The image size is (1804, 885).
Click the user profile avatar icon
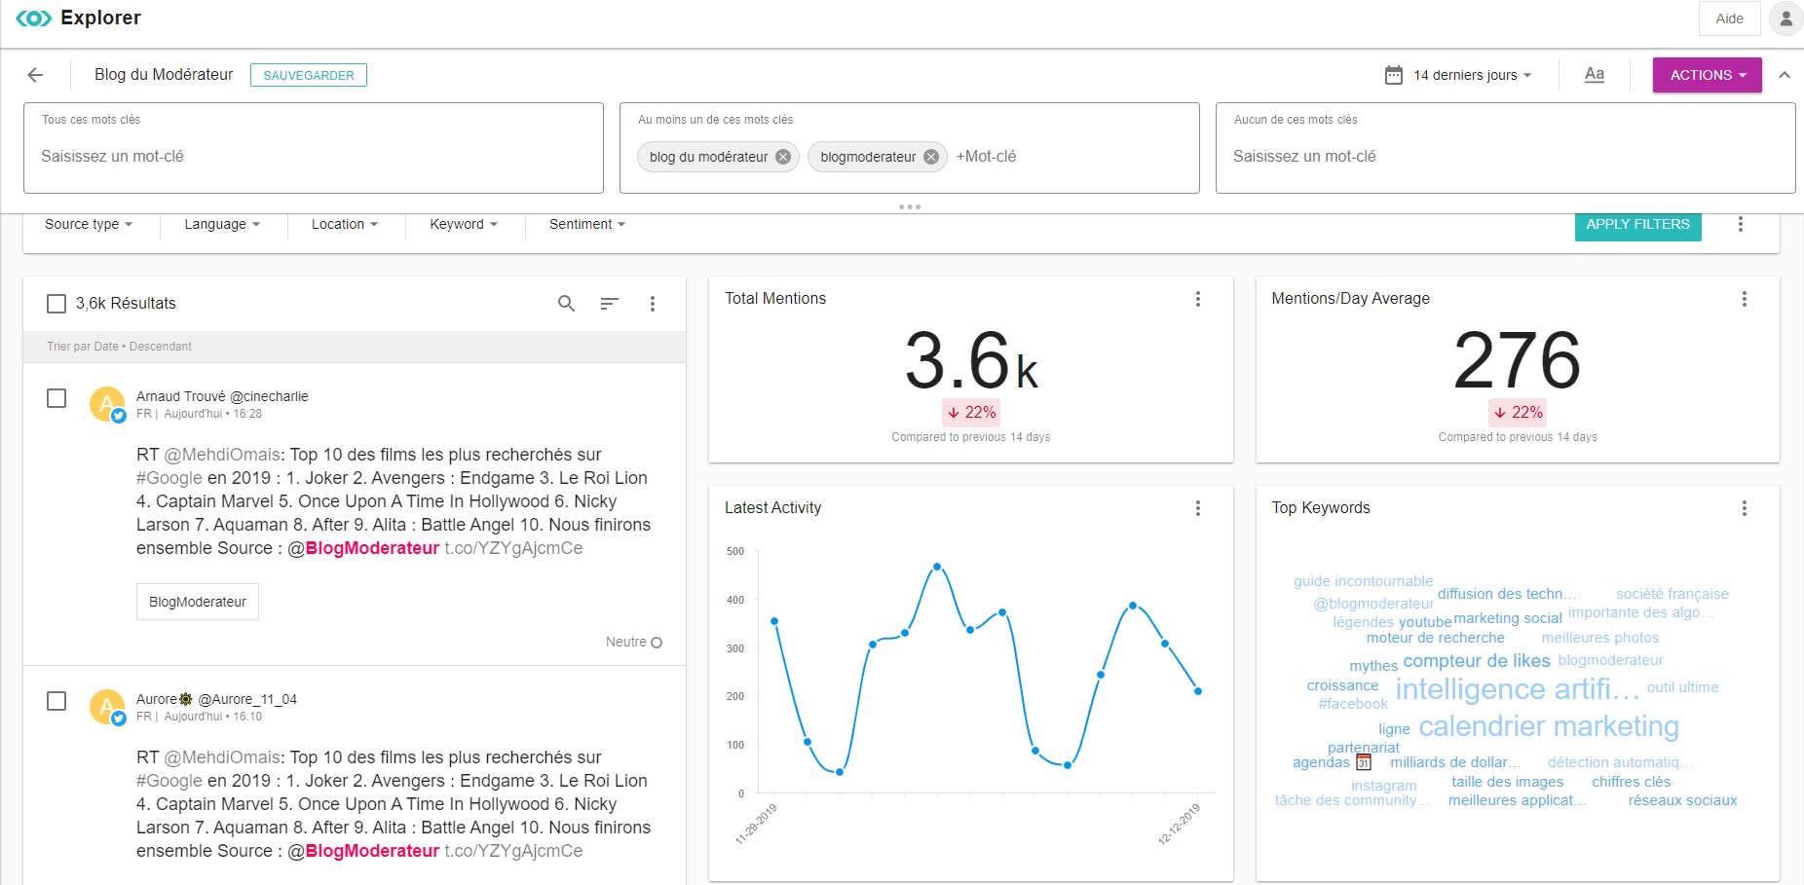point(1785,18)
